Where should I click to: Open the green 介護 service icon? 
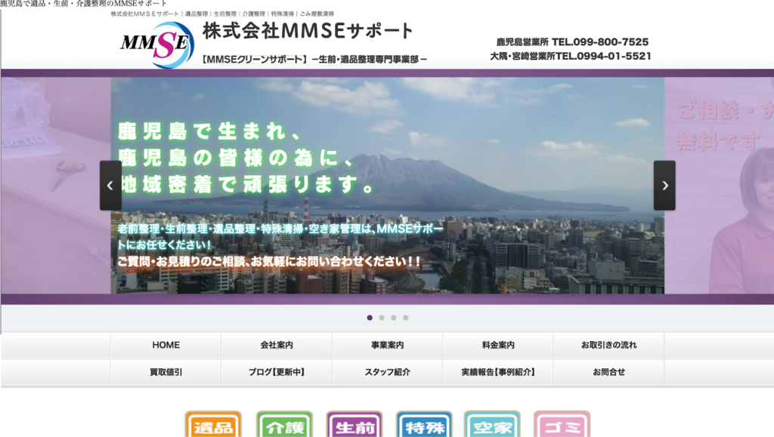coord(284,426)
